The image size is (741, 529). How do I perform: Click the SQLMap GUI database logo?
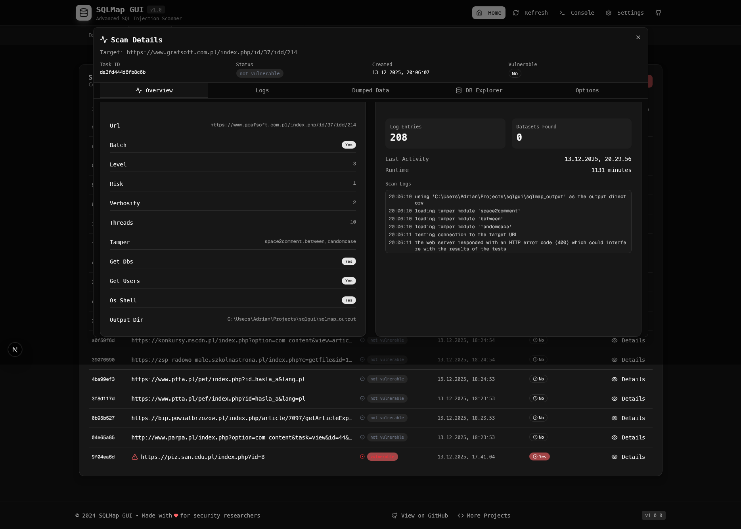[83, 12]
